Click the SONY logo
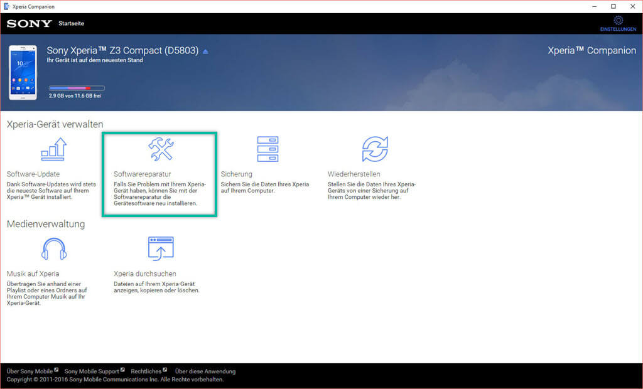Image resolution: width=643 pixels, height=389 pixels. 29,24
